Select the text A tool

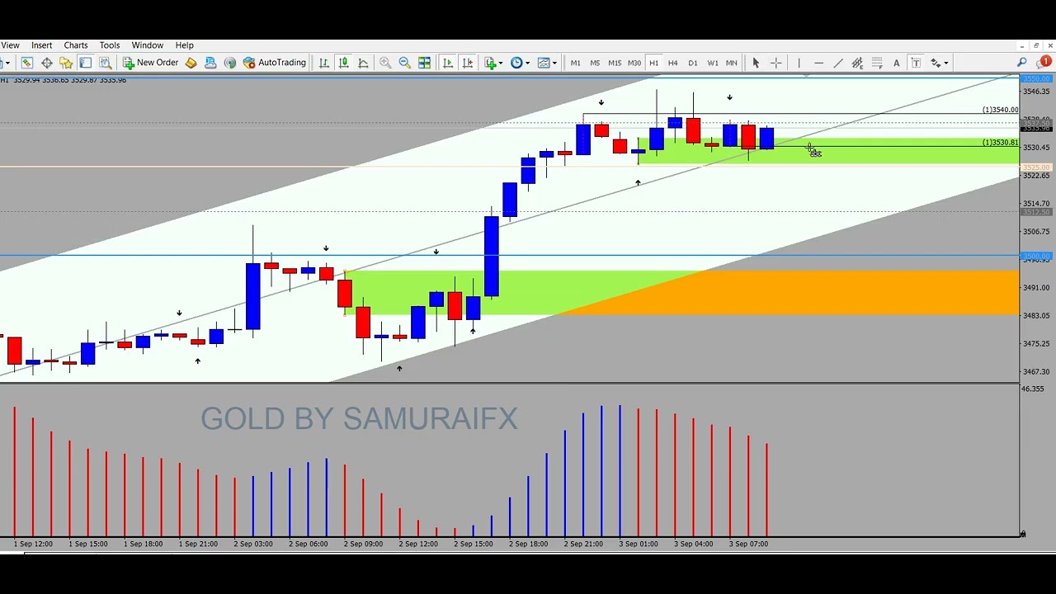click(x=897, y=63)
